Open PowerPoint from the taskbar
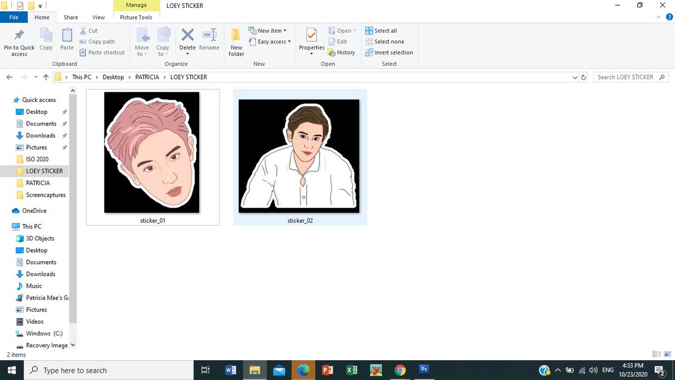The image size is (675, 380). [x=327, y=370]
